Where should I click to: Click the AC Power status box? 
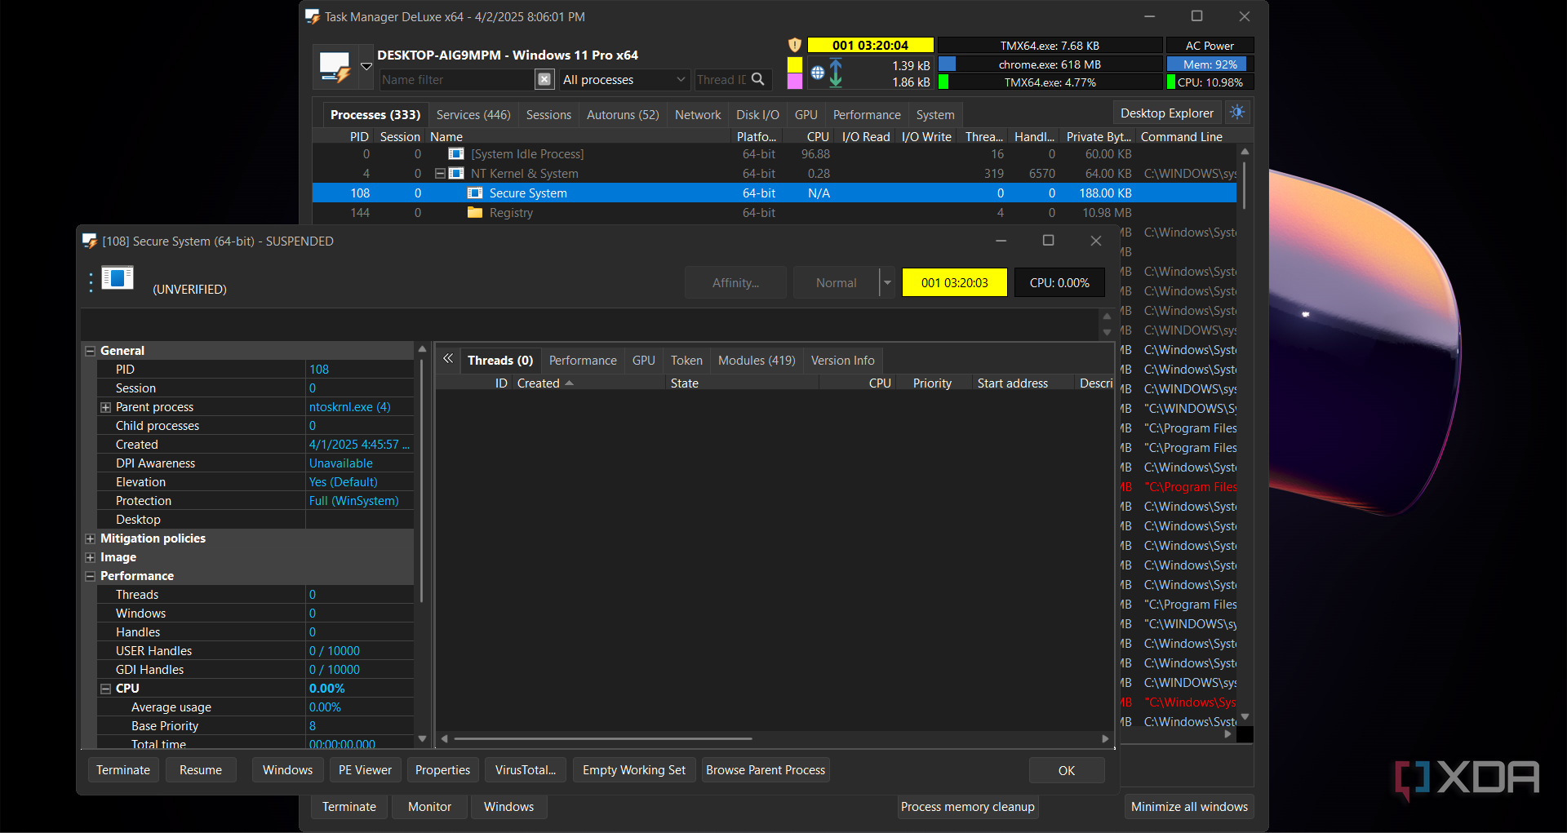pos(1210,46)
